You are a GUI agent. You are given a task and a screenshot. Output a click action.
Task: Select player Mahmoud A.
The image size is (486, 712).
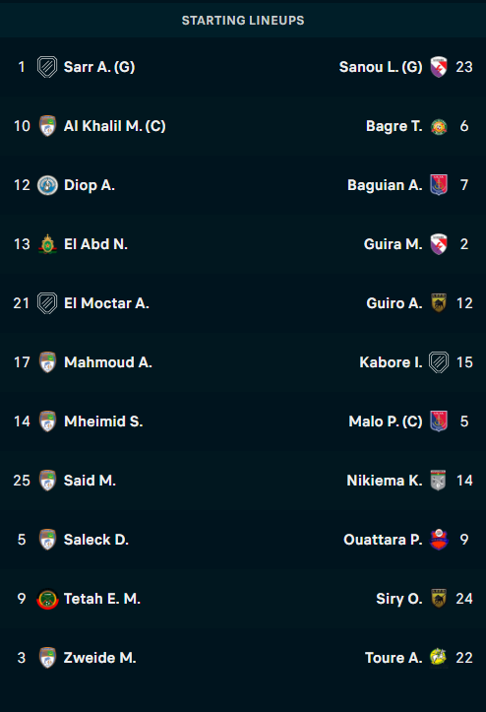click(x=108, y=362)
